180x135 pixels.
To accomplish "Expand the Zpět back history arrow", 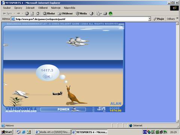I will pos(14,13).
